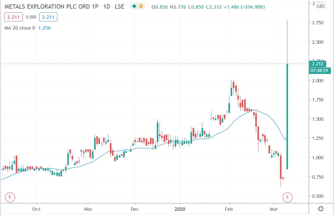Image resolution: width=334 pixels, height=216 pixels.
Task: Click the 2.500 price axis label
Action: point(318,42)
